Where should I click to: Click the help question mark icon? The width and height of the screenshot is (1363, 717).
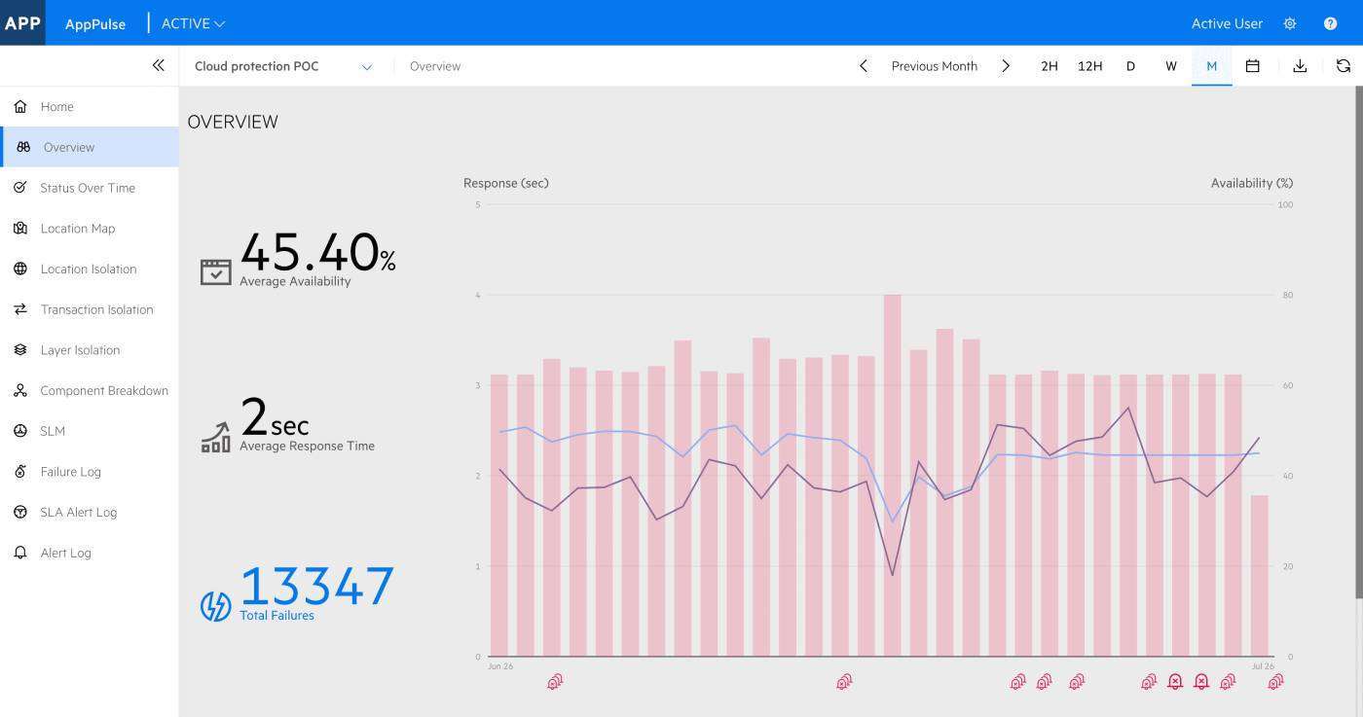pos(1330,23)
